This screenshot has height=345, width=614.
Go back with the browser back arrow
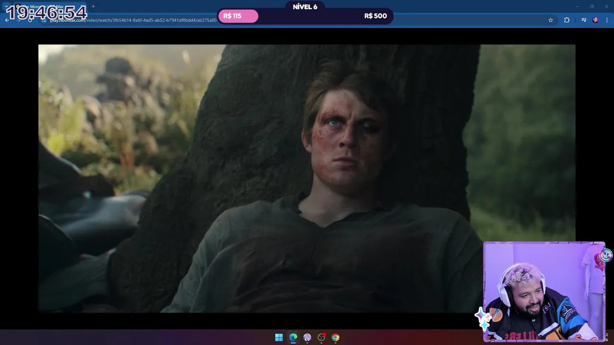7,20
